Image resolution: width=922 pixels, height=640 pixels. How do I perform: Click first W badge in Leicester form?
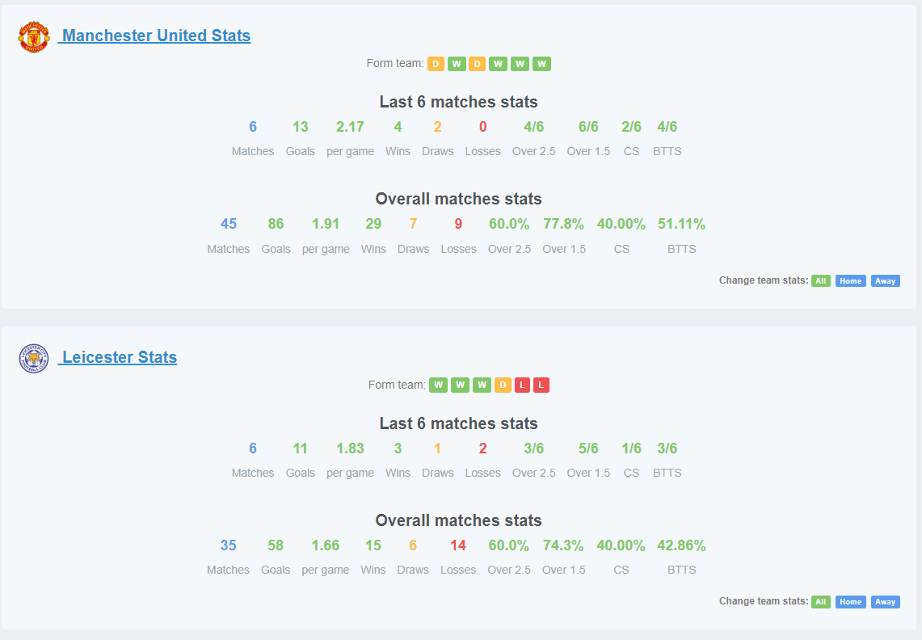(x=438, y=385)
